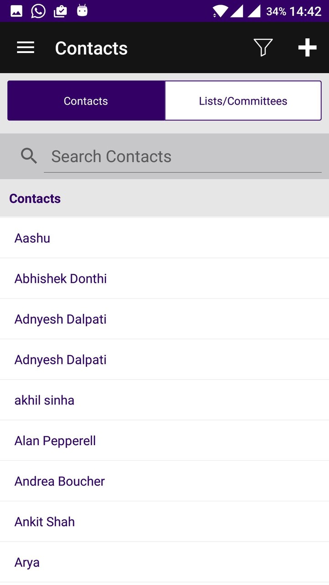This screenshot has width=329, height=585.
Task: Tap the Wi-Fi status icon
Action: [x=220, y=11]
